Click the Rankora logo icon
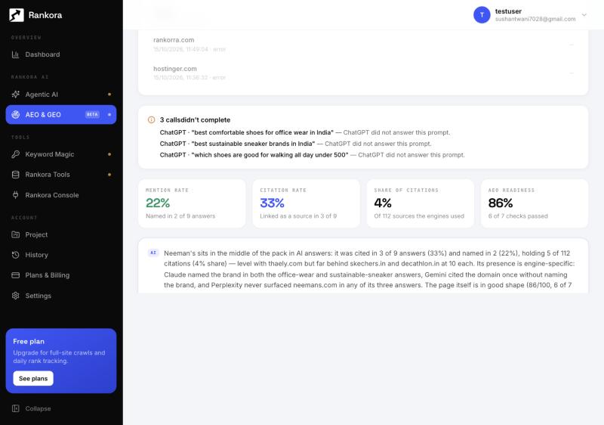The image size is (604, 425). click(16, 15)
